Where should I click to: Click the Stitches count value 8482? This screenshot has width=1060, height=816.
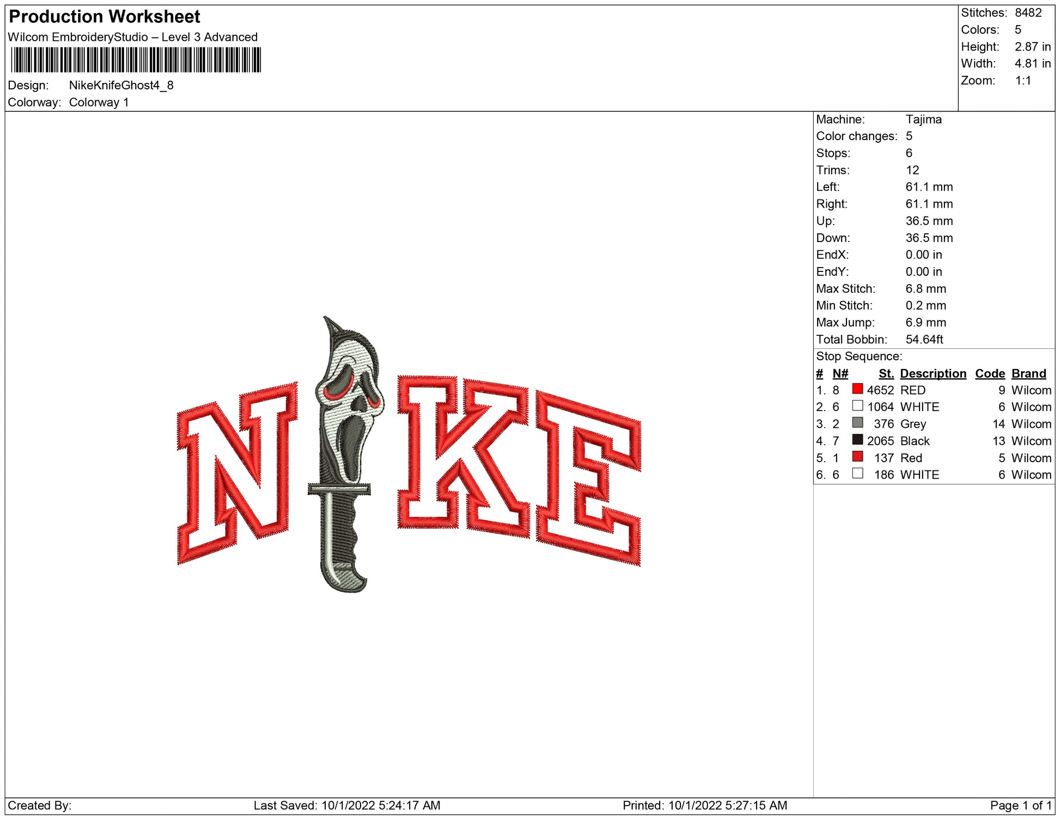1027,13
